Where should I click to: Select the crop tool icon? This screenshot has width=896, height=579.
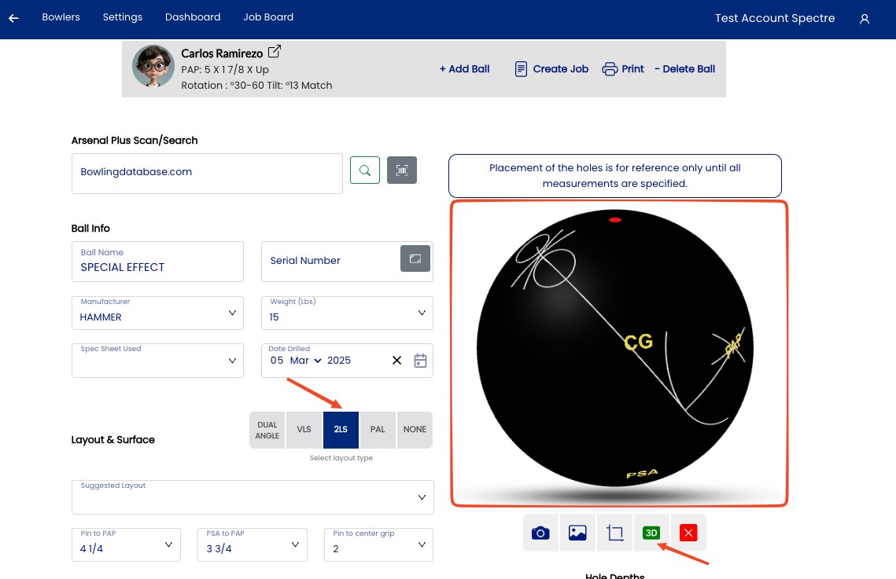coord(614,533)
